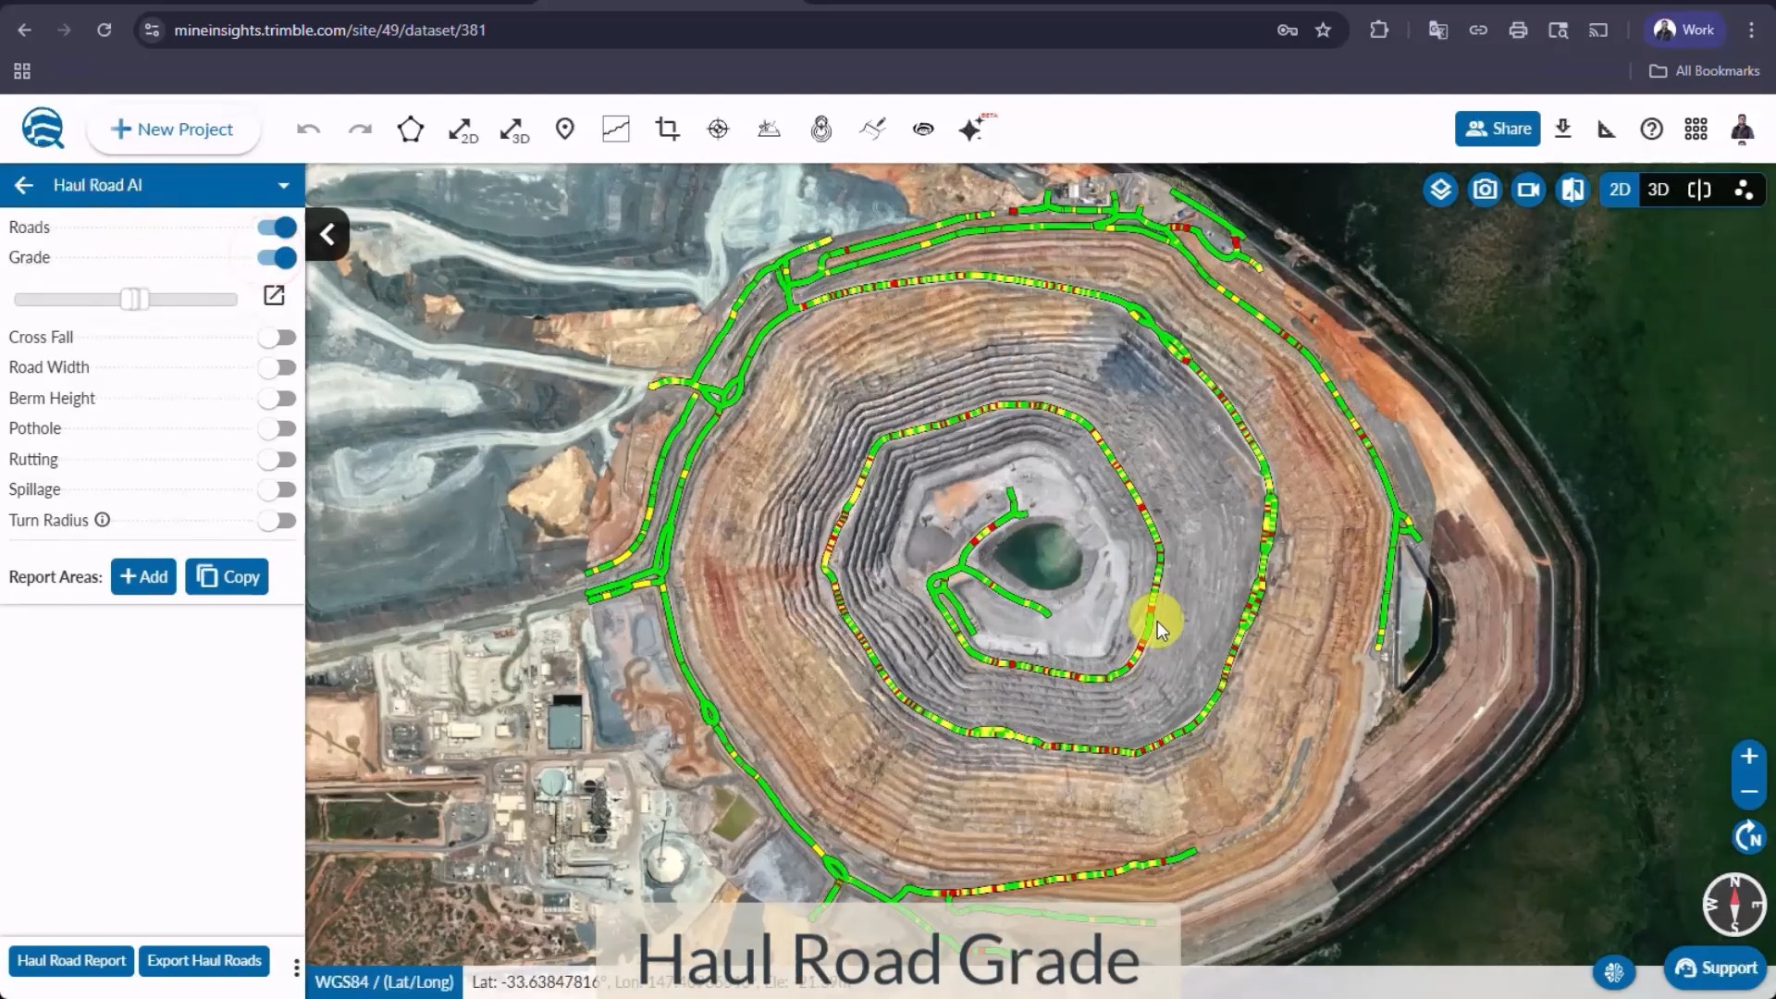Switch to 2D view mode
Screen dimensions: 1776x999
(1619, 190)
